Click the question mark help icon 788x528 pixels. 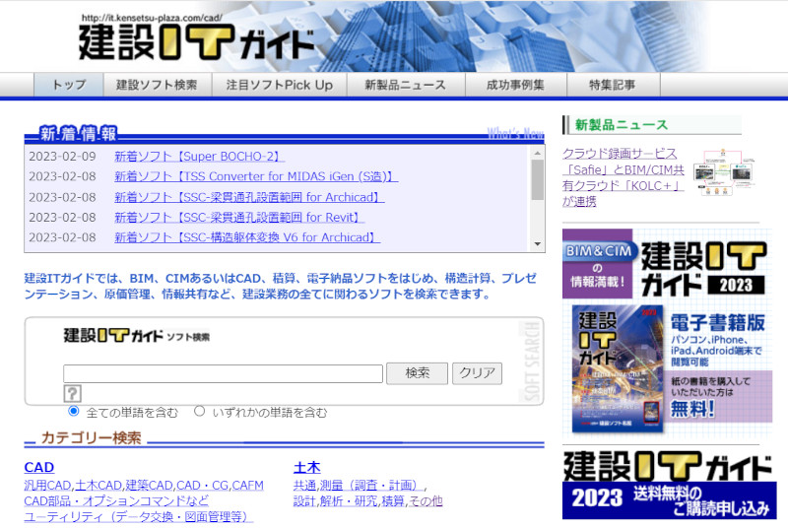coord(72,394)
